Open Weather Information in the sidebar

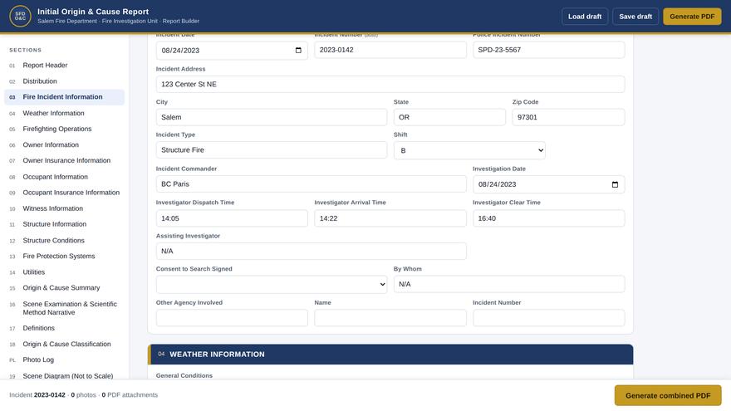tap(64, 113)
